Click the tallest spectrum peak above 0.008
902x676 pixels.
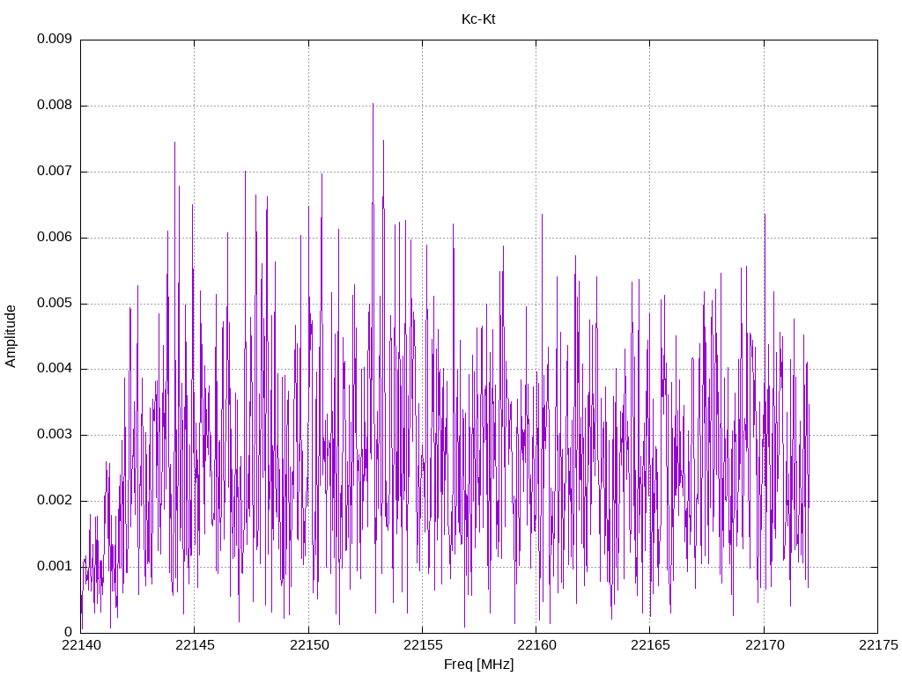(373, 105)
